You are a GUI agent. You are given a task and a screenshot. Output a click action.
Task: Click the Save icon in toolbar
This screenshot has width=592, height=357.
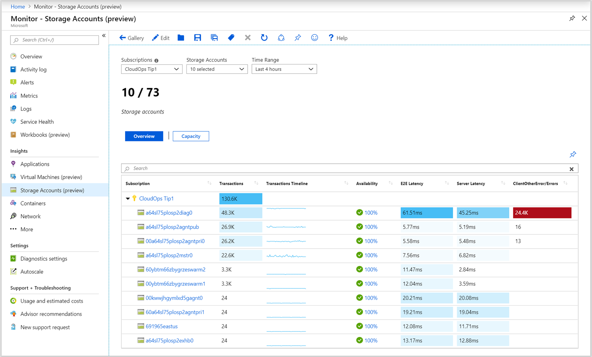point(197,38)
